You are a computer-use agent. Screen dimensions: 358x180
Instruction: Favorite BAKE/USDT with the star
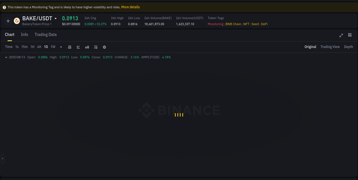point(8,21)
